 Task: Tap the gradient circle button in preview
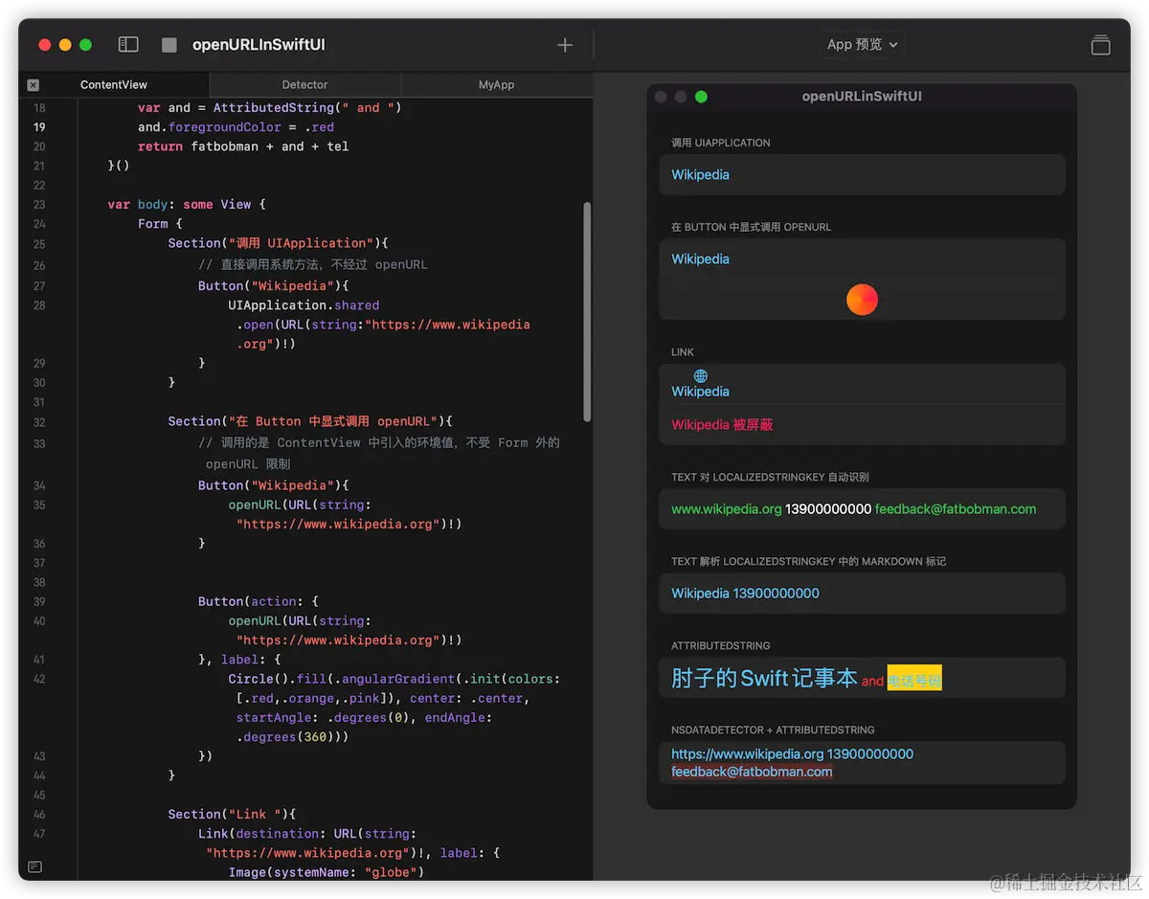point(862,300)
